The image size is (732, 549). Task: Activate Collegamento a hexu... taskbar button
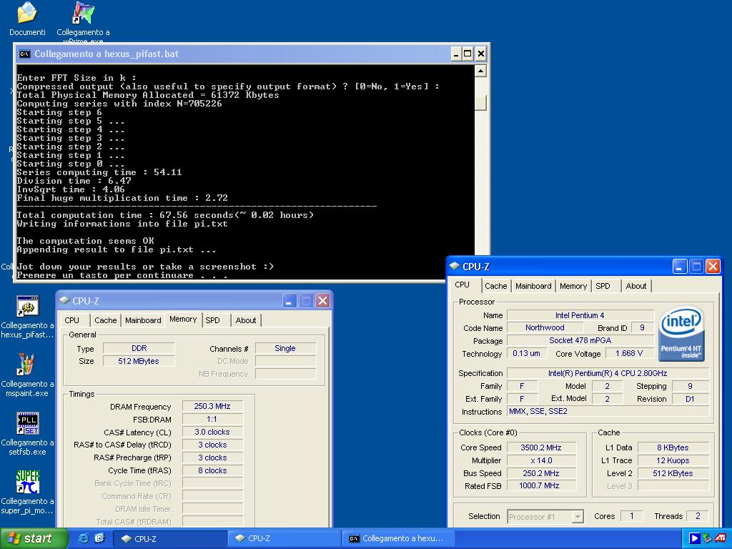[x=397, y=539]
